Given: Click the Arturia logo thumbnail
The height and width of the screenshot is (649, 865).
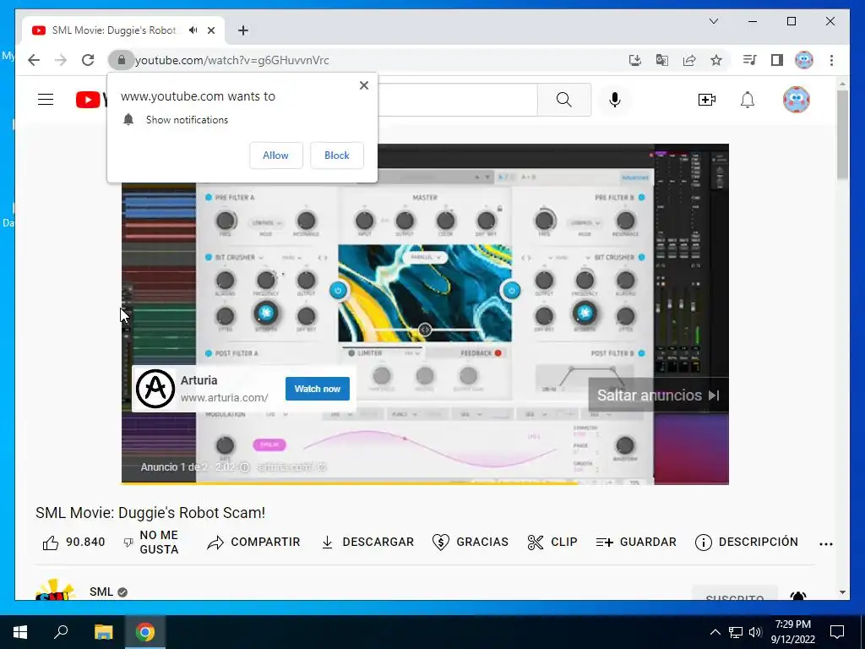Looking at the screenshot, I should [x=155, y=389].
